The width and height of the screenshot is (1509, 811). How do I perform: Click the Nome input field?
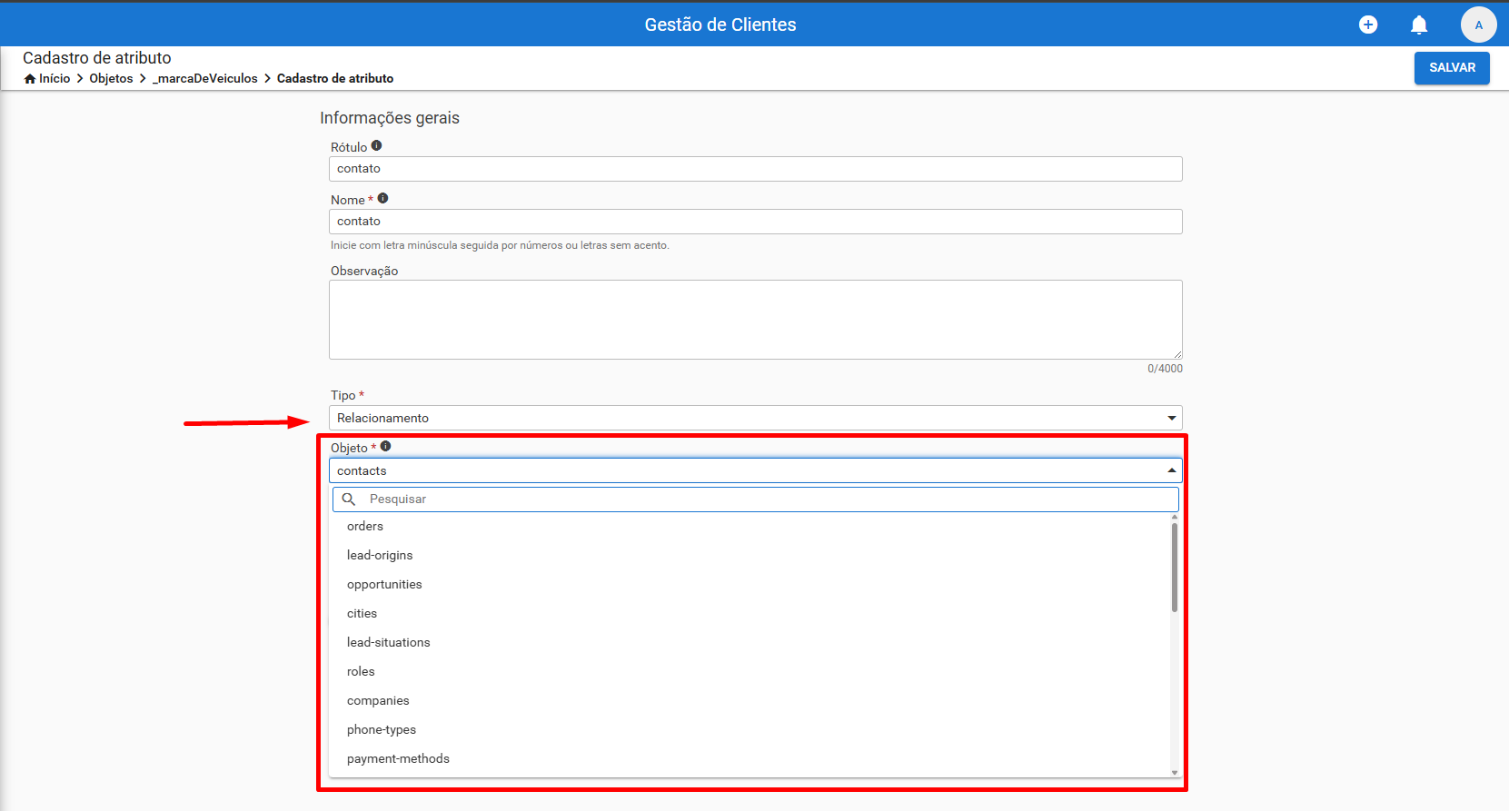(755, 222)
